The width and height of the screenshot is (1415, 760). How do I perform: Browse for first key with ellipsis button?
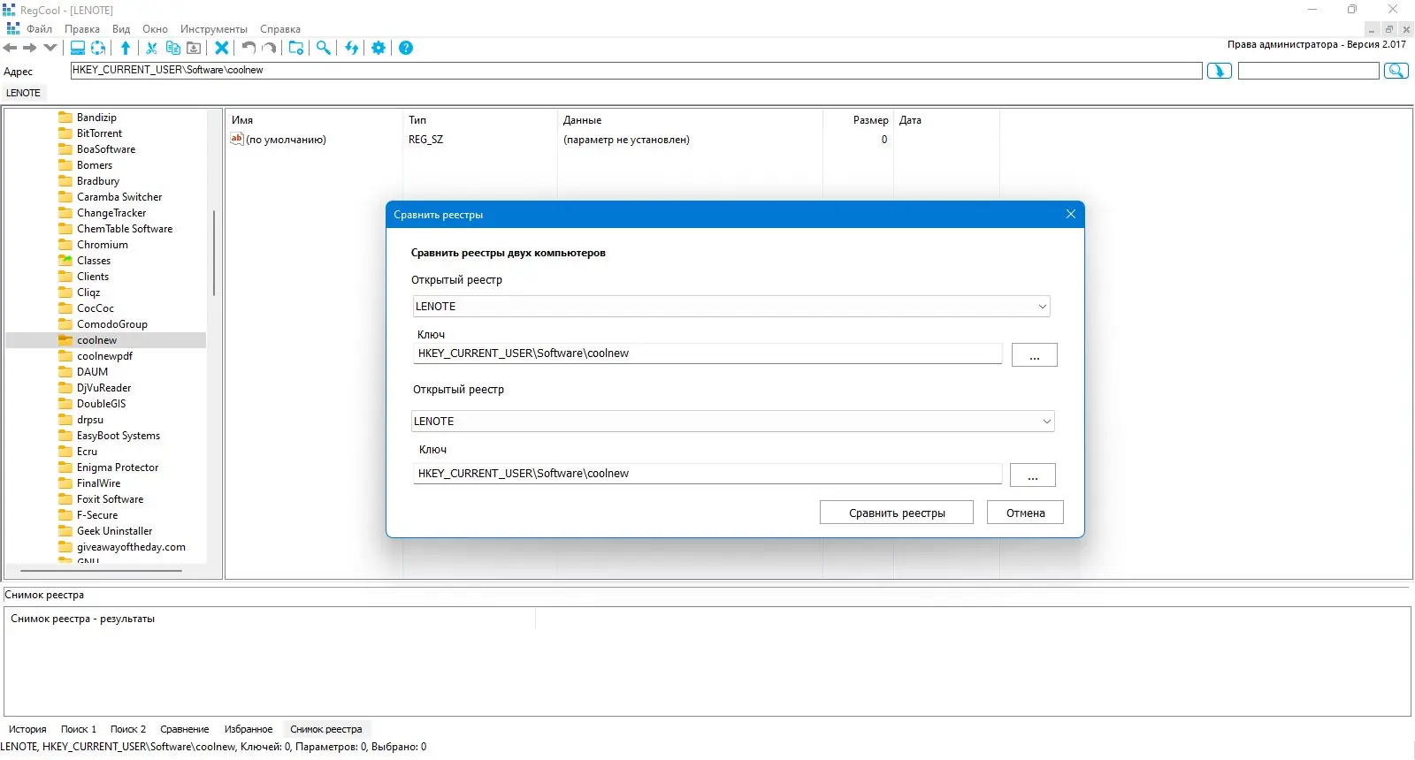(x=1035, y=355)
